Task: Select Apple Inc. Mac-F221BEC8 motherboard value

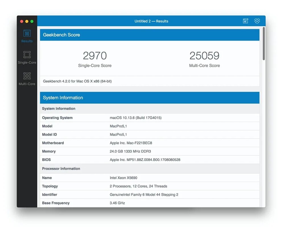Action: pyautogui.click(x=131, y=143)
